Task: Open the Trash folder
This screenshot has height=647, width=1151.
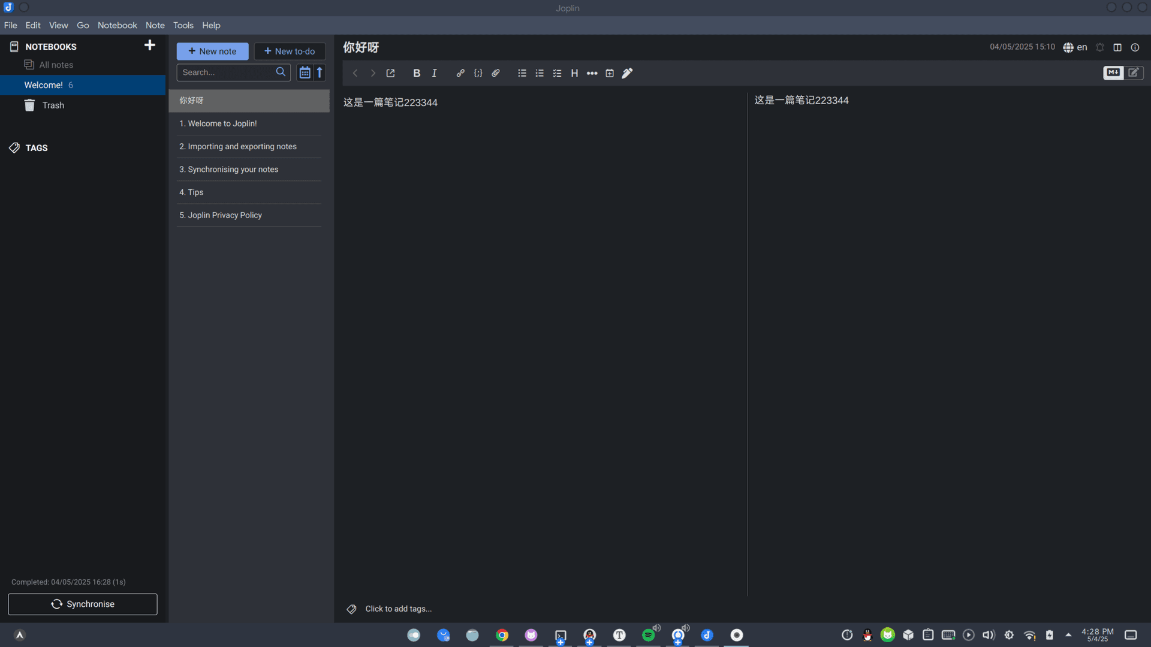Action: pos(53,105)
